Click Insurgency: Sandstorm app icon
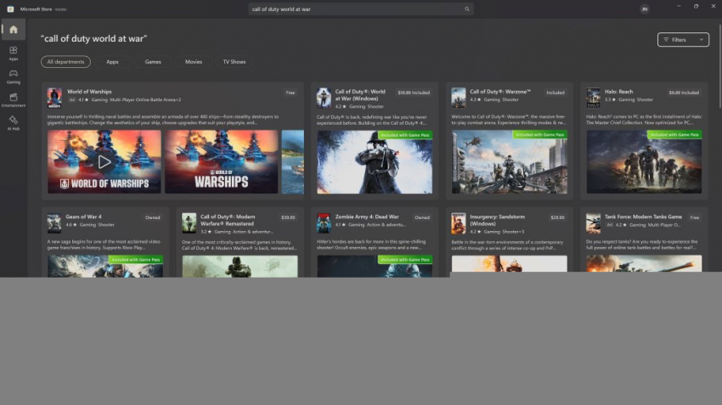This screenshot has width=722, height=405. (459, 222)
